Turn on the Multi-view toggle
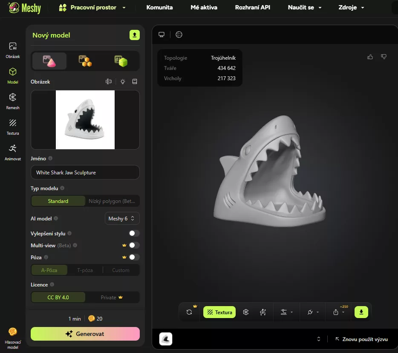398x353 pixels. pos(134,245)
